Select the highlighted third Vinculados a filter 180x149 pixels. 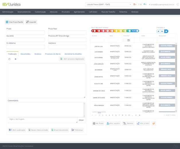166,31
